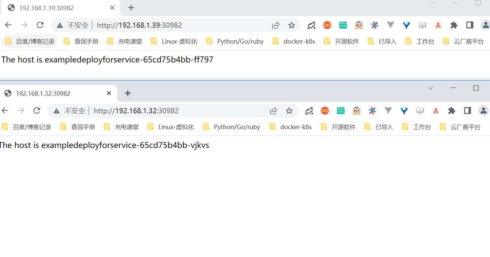This screenshot has width=490, height=257.
Task: View the 不安全 site security warning in top window
Action: pos(73,25)
